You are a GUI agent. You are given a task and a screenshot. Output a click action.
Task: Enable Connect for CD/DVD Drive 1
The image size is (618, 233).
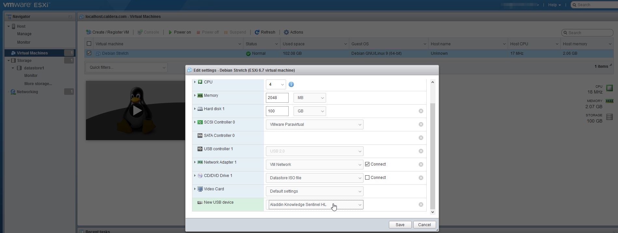coord(367,178)
